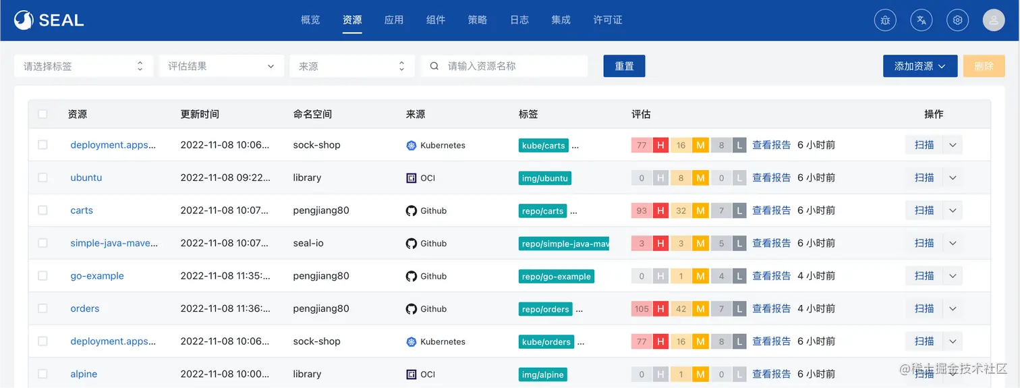Check the kube/carts deployment row checkbox
Screen dimensions: 1020x388
point(42,145)
